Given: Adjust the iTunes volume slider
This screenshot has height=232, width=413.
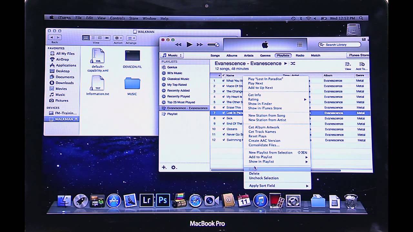Looking at the screenshot, I should point(213,45).
